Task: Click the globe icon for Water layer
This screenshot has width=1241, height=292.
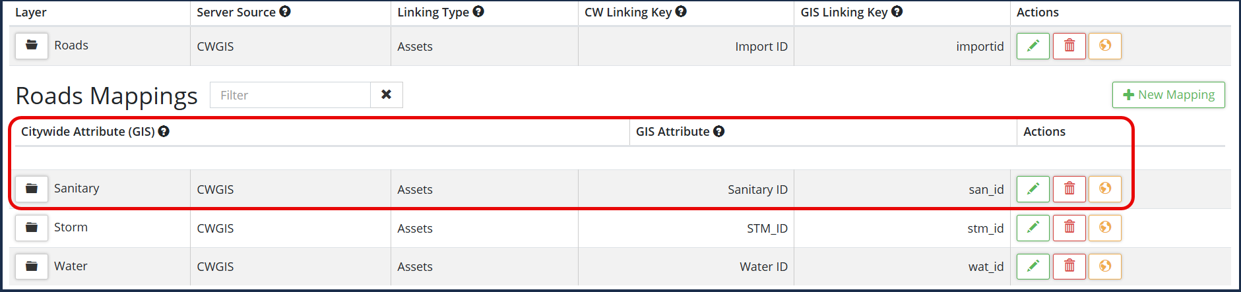Action: [x=1104, y=266]
